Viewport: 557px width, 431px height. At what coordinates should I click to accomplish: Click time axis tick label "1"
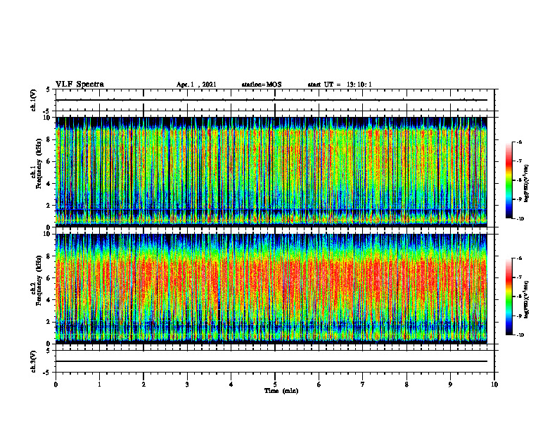pyautogui.click(x=99, y=385)
